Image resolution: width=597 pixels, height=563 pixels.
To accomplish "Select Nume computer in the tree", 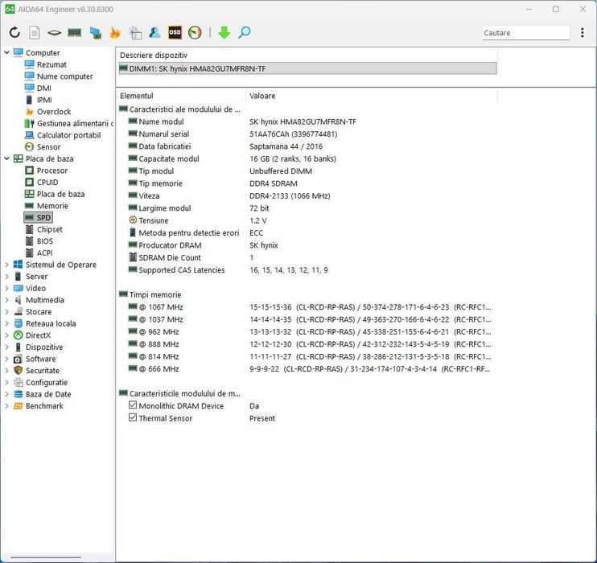I will (x=64, y=76).
